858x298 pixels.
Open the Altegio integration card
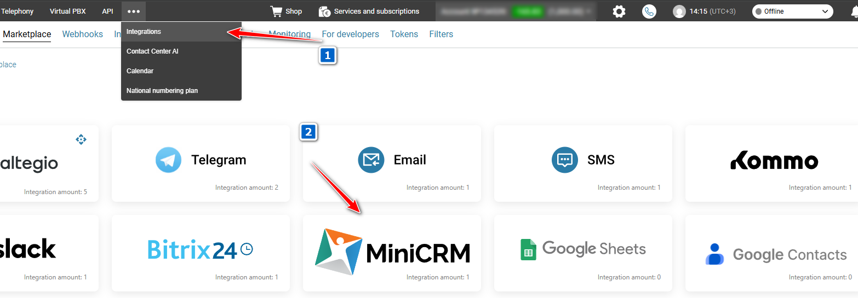pos(49,163)
